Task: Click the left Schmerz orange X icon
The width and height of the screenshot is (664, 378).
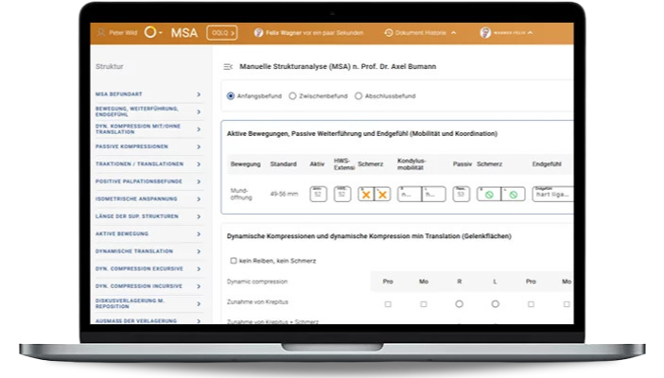Action: click(366, 195)
